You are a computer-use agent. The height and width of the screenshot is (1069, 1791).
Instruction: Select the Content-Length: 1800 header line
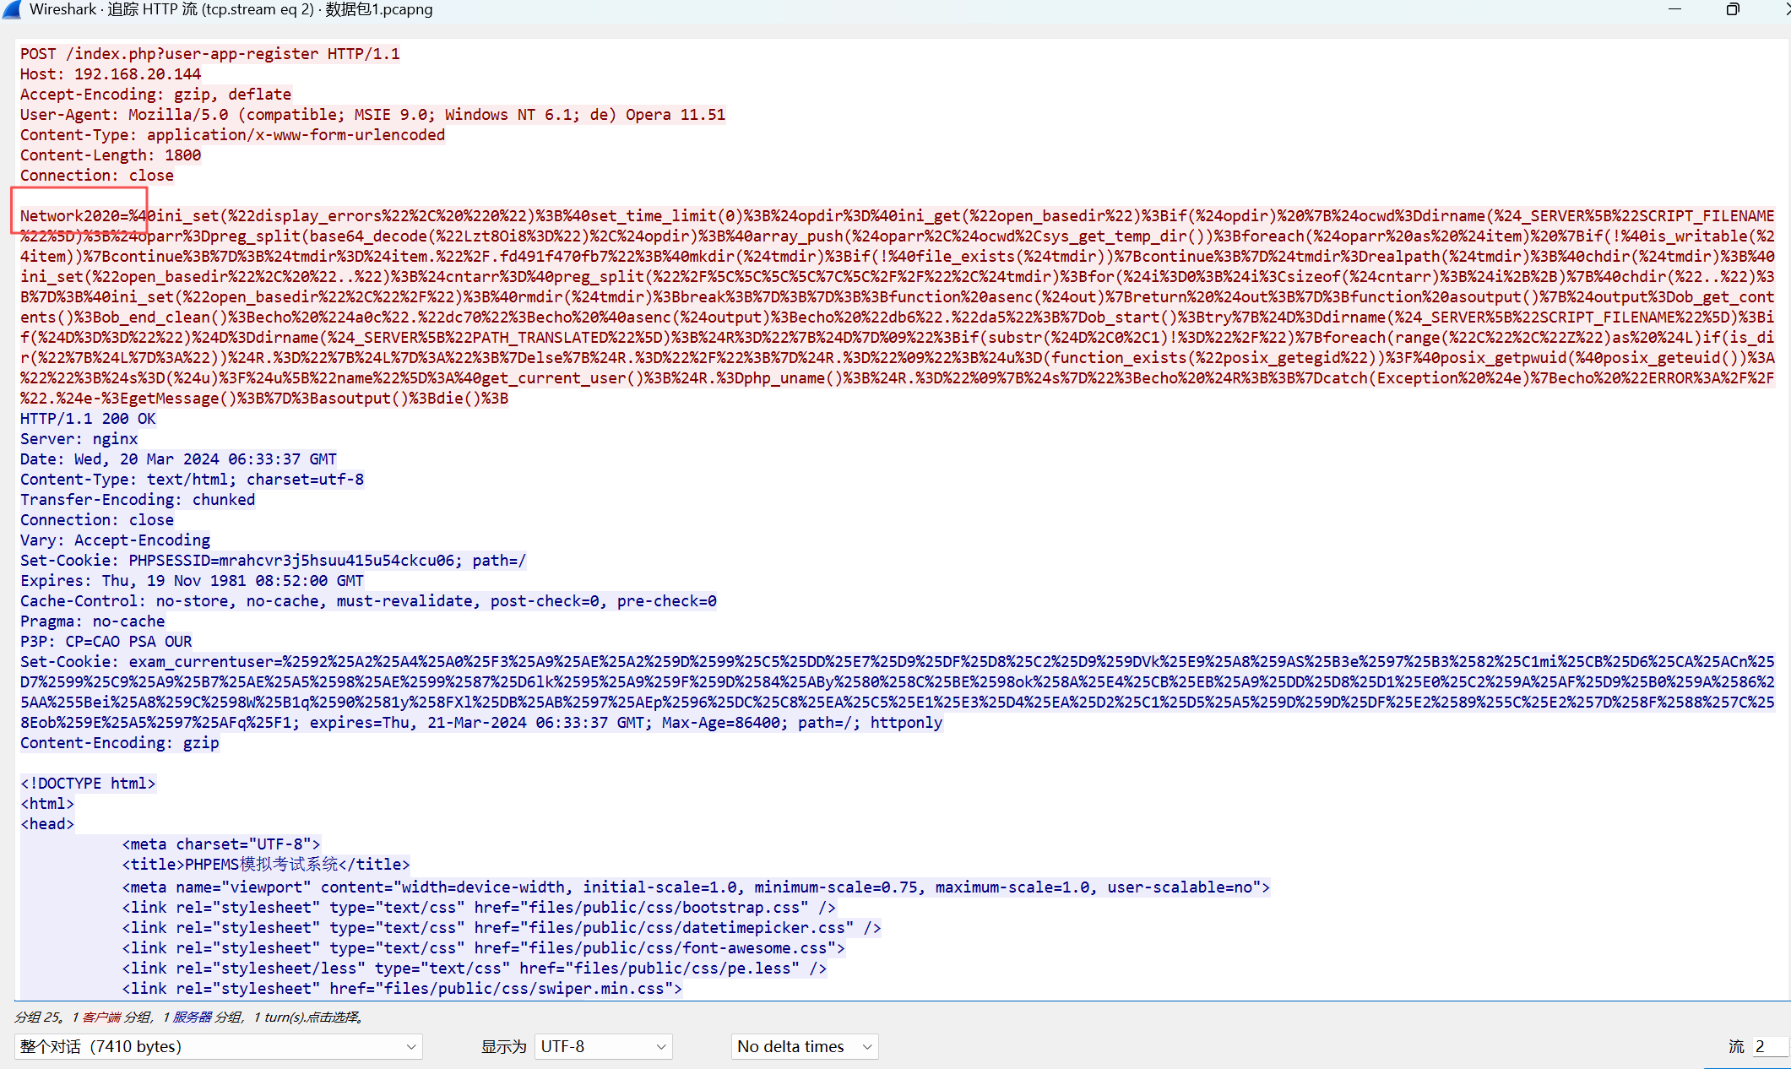point(111,155)
